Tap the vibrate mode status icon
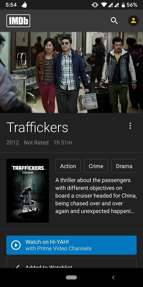This screenshot has height=287, width=143. tap(95, 5)
